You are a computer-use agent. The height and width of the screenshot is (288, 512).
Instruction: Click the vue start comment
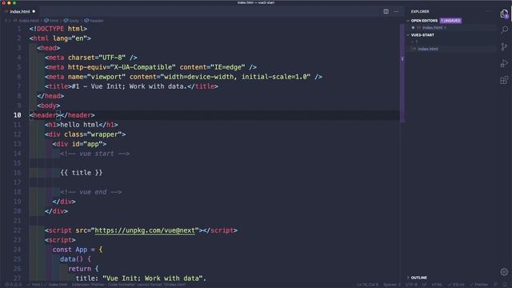(95, 154)
